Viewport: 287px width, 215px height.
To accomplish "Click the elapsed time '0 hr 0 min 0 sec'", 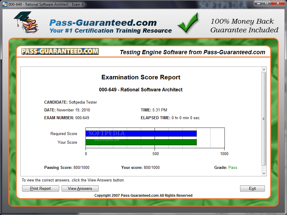I will [x=186, y=118].
